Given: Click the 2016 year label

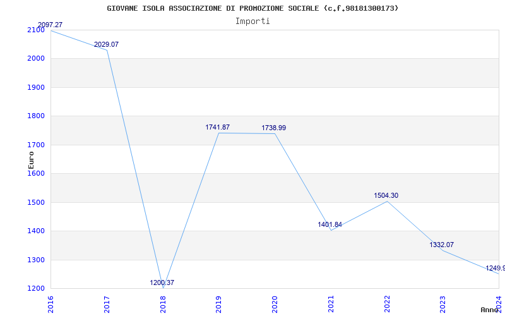Looking at the screenshot, I should click(x=51, y=304).
